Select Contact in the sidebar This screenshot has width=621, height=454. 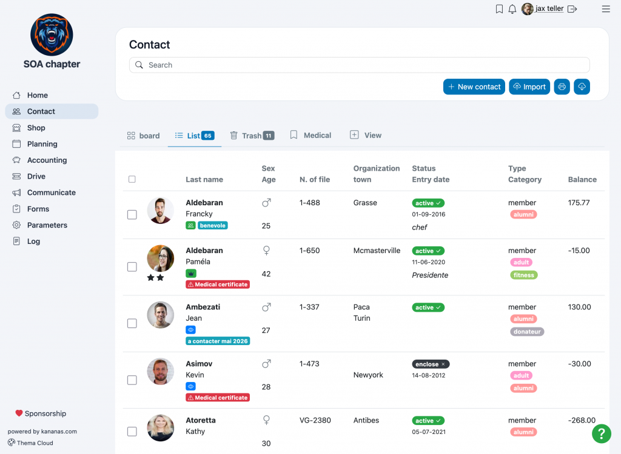click(52, 111)
